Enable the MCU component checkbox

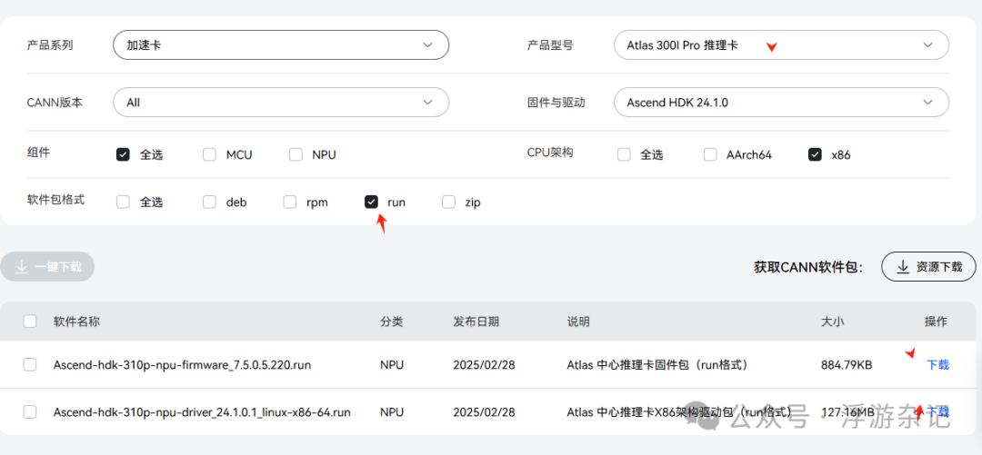click(x=209, y=154)
